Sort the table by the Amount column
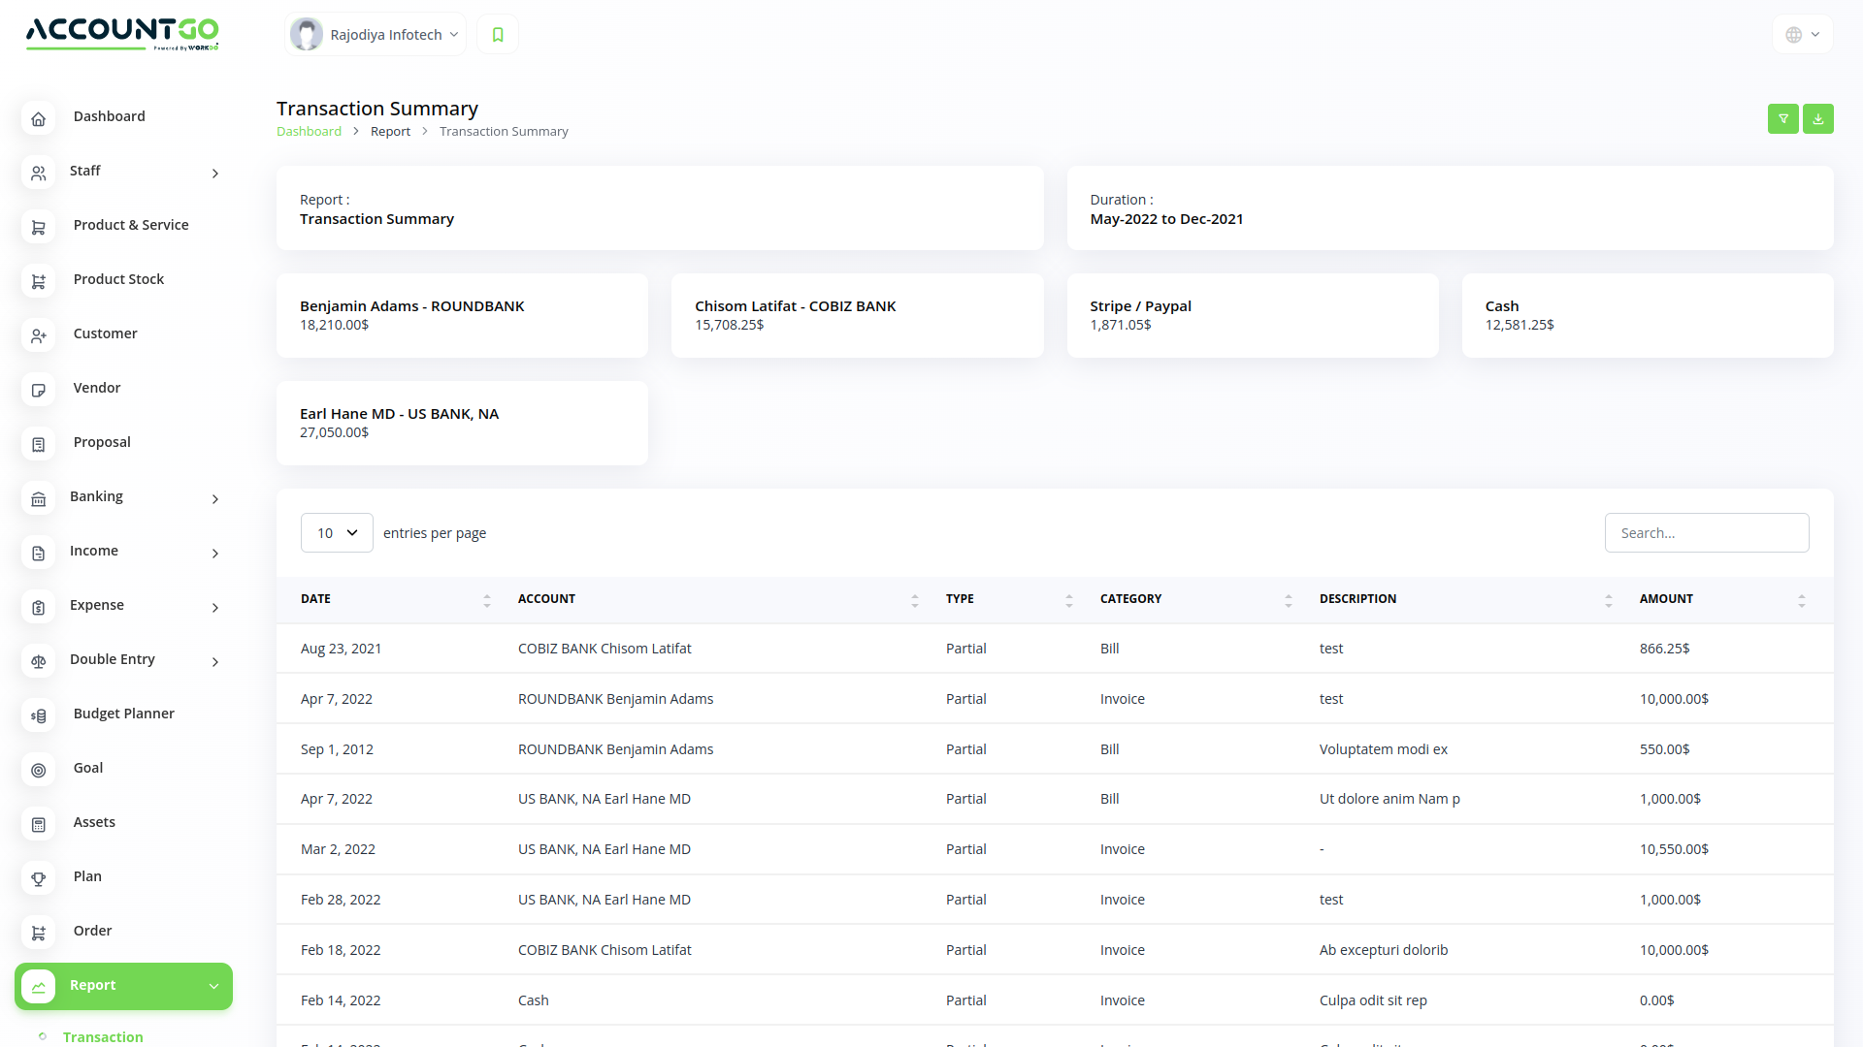The width and height of the screenshot is (1863, 1047). pyautogui.click(x=1802, y=599)
